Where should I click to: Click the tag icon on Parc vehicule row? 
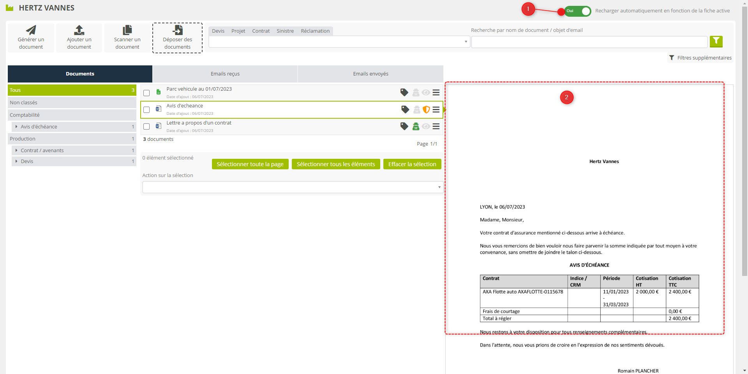tap(404, 93)
